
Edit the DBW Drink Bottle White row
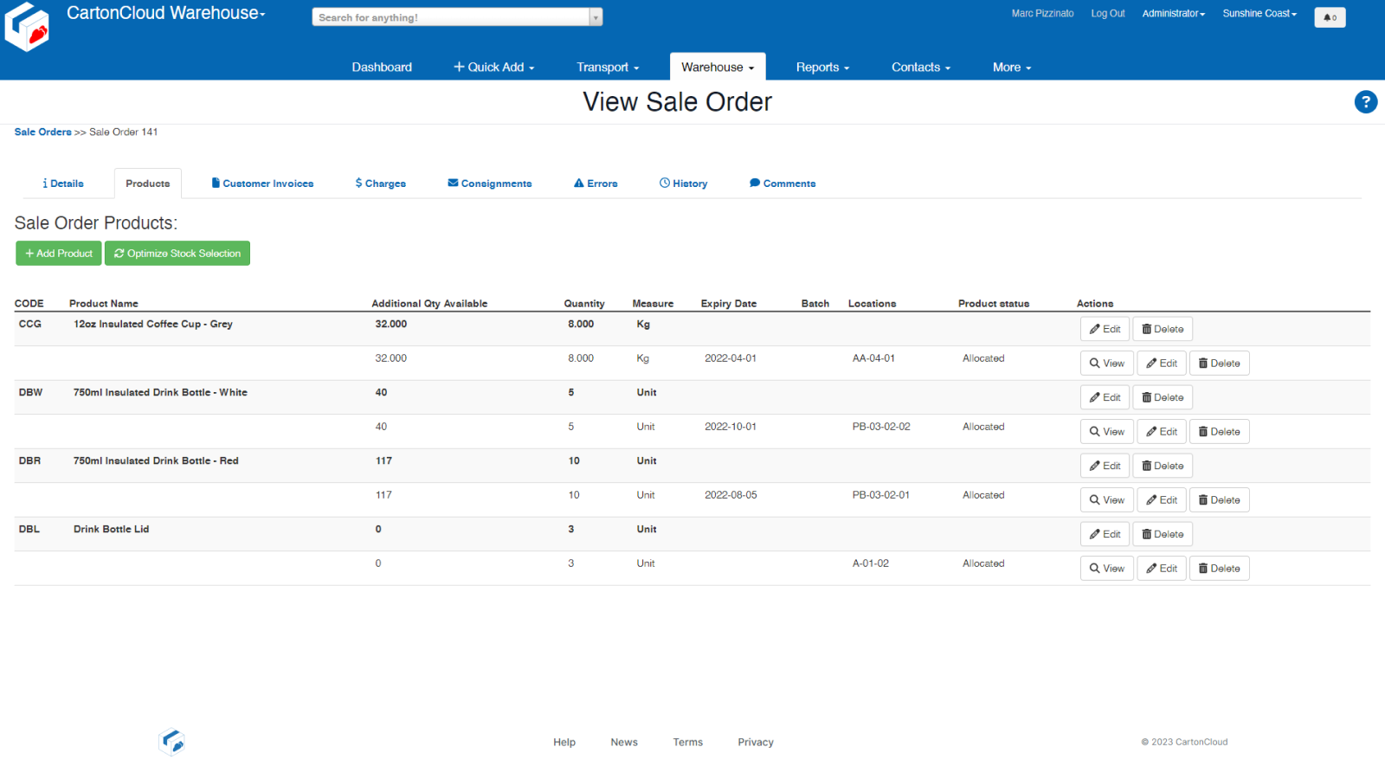tap(1105, 397)
